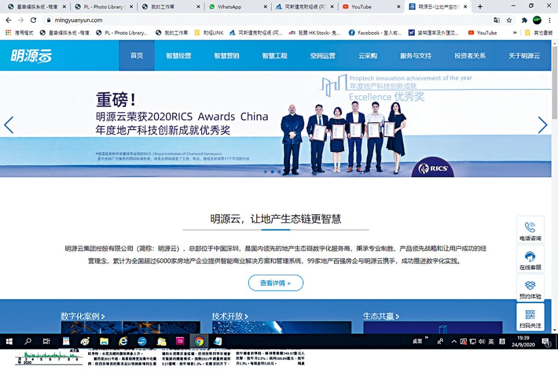This screenshot has width=558, height=374.
Task: Close the WhatsApp tab
Action: (x=265, y=7)
